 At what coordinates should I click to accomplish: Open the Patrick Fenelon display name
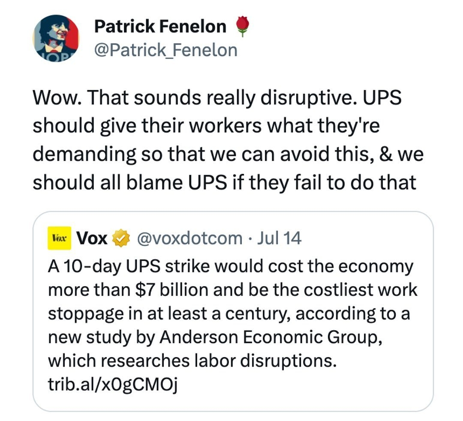click(x=160, y=27)
